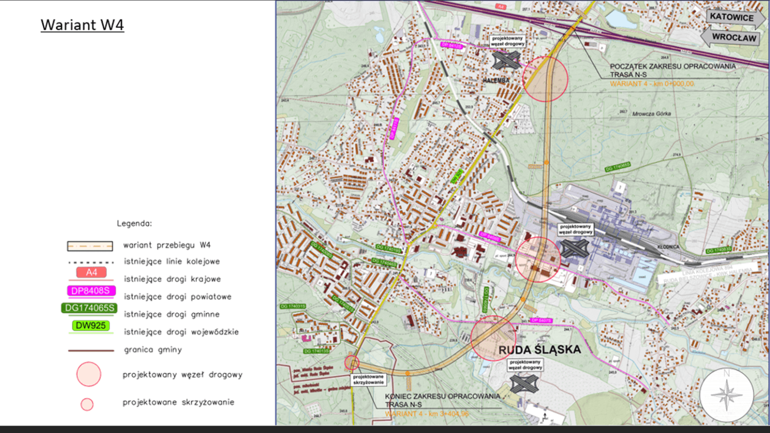The image size is (770, 433).
Task: Click the light green DW925 legend badge
Action: click(91, 326)
